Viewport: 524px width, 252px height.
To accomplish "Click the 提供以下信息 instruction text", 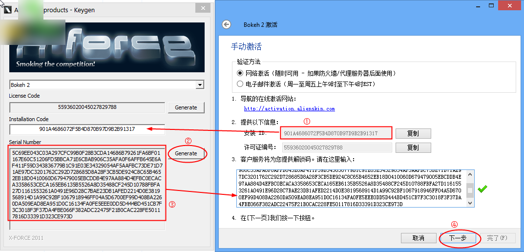I will (x=260, y=122).
